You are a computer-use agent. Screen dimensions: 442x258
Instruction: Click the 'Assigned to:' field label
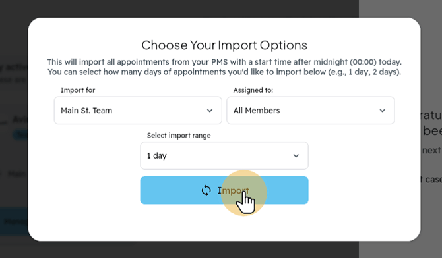pos(253,90)
